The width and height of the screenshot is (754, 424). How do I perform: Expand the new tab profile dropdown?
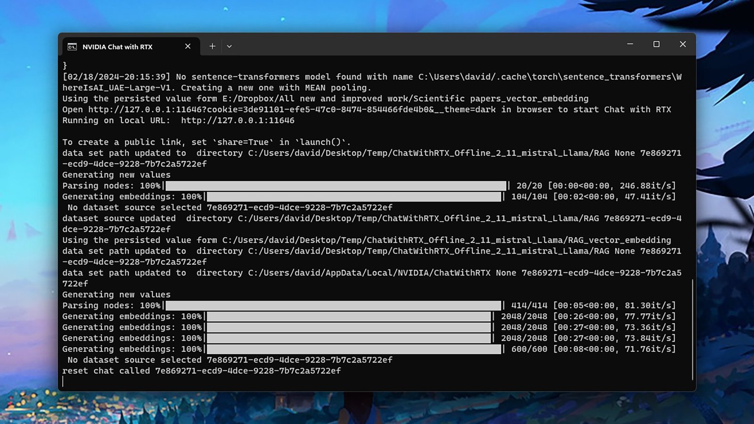[x=229, y=46]
